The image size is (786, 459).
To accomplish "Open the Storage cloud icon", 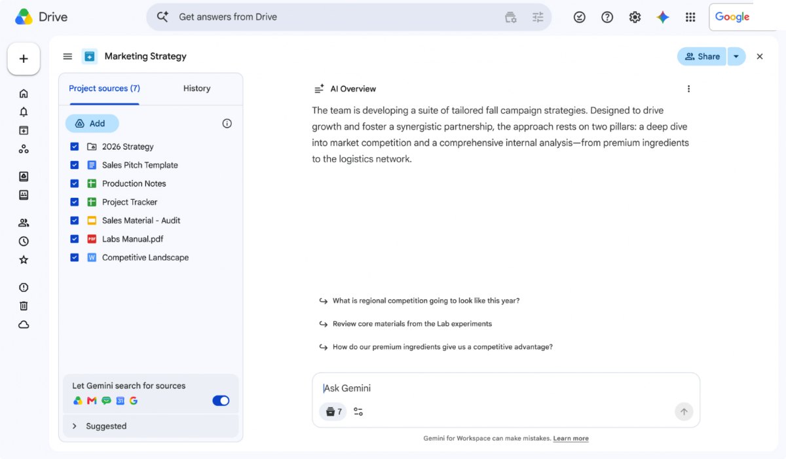I will pos(24,325).
